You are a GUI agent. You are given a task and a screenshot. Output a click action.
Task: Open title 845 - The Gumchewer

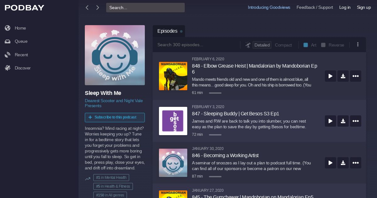[x=253, y=196]
